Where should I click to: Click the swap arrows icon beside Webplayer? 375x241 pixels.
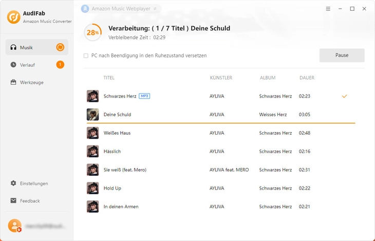(x=155, y=9)
